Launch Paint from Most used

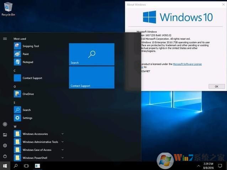click(26, 54)
